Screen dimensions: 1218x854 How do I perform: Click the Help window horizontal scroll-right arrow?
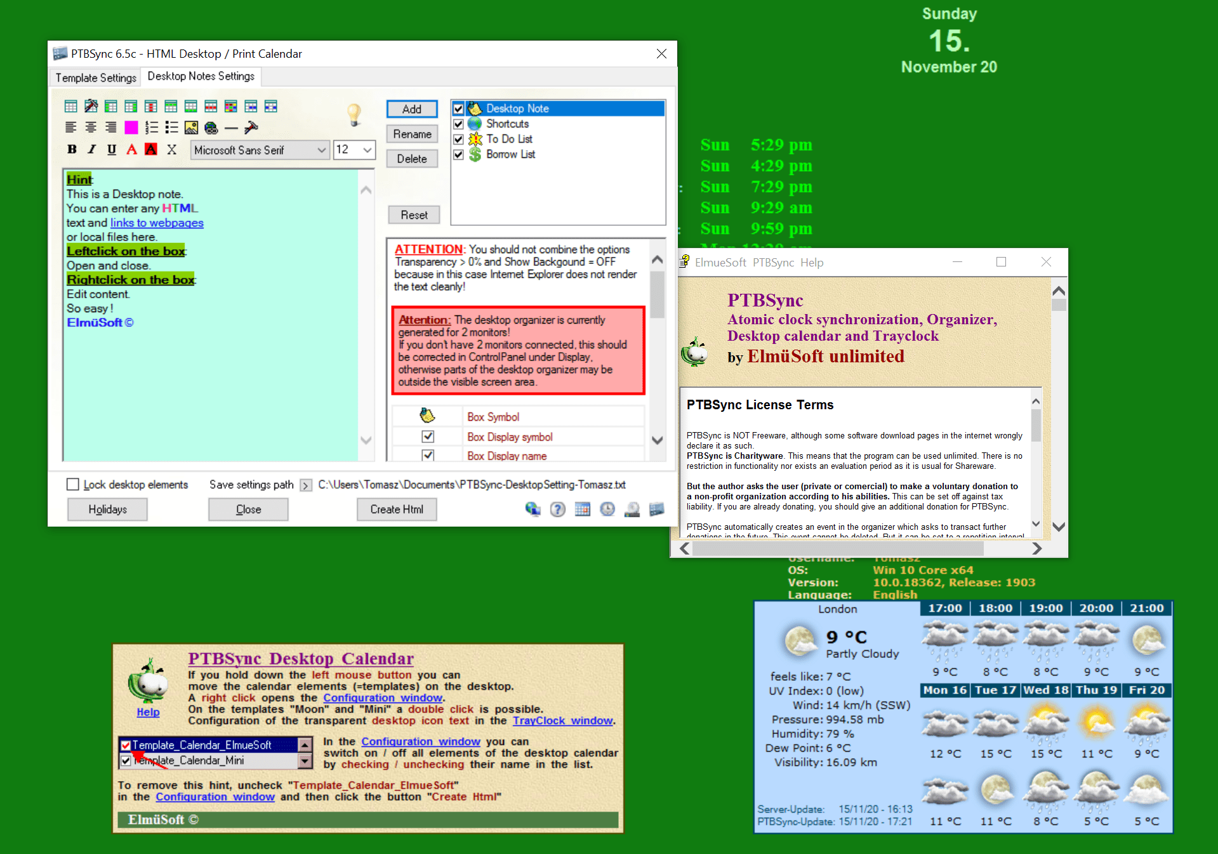pos(1036,548)
